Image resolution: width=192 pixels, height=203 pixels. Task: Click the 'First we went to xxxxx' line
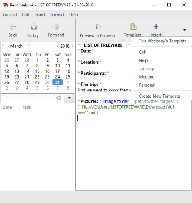click(104, 90)
